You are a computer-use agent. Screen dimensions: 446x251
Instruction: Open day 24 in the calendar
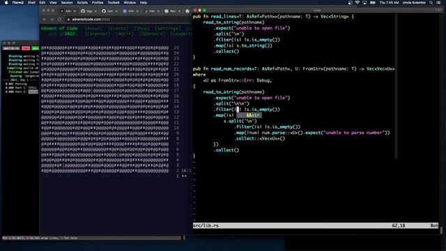[110, 53]
